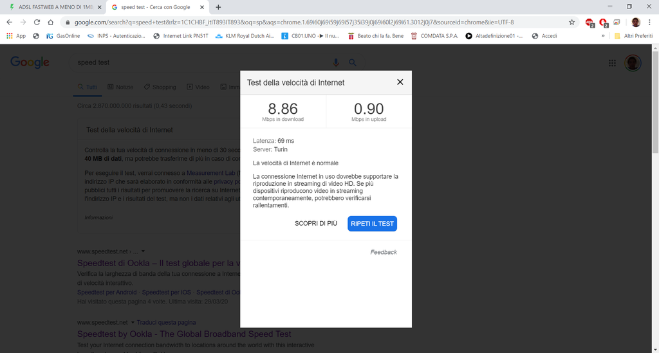Close the speed test dialog
The image size is (659, 353).
coord(400,82)
